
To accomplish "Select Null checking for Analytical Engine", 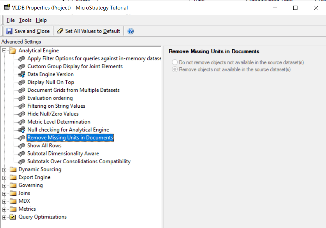I will point(68,130).
